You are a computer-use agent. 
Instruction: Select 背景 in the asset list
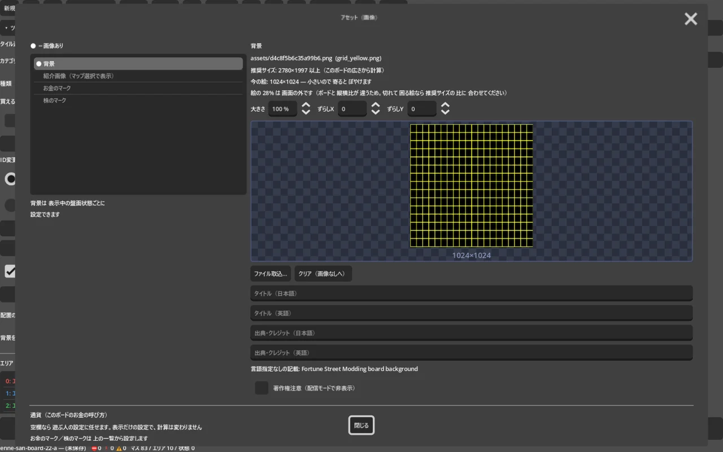(x=138, y=64)
